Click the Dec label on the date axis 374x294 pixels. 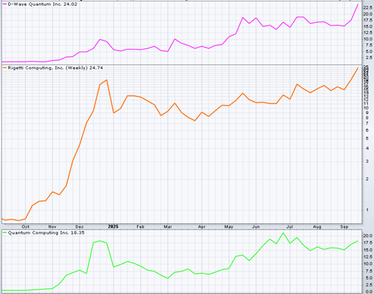coord(80,227)
